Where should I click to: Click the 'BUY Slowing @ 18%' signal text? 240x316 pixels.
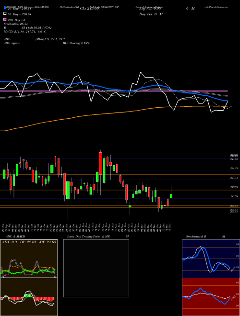click(x=76, y=43)
